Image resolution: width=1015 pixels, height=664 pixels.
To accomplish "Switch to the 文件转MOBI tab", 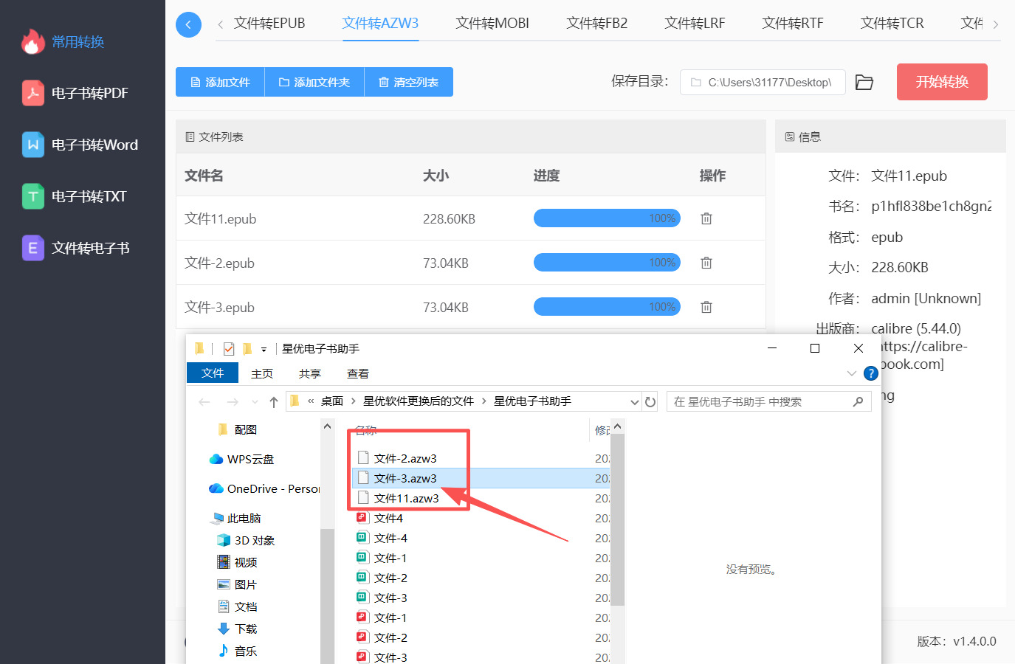I will click(x=492, y=24).
